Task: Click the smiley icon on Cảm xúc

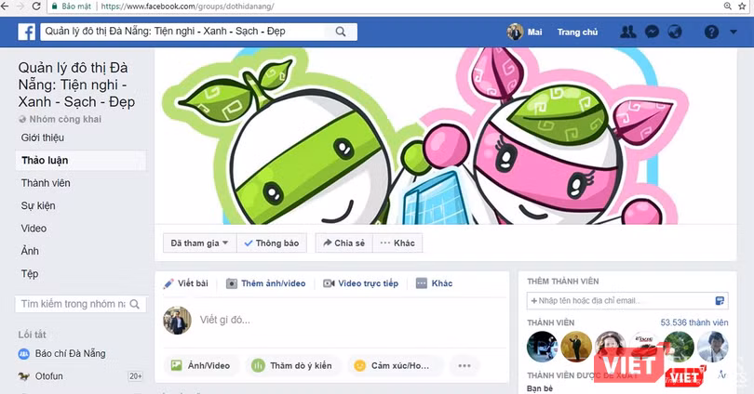Action: [359, 366]
